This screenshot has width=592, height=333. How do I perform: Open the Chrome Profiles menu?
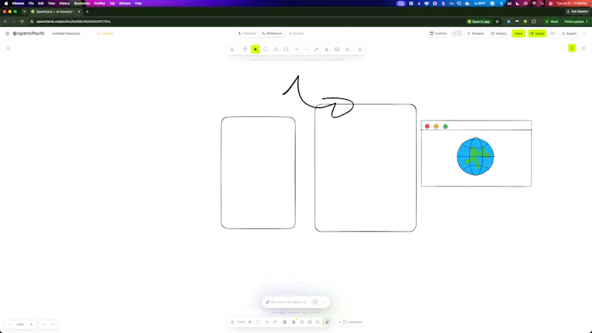[99, 4]
